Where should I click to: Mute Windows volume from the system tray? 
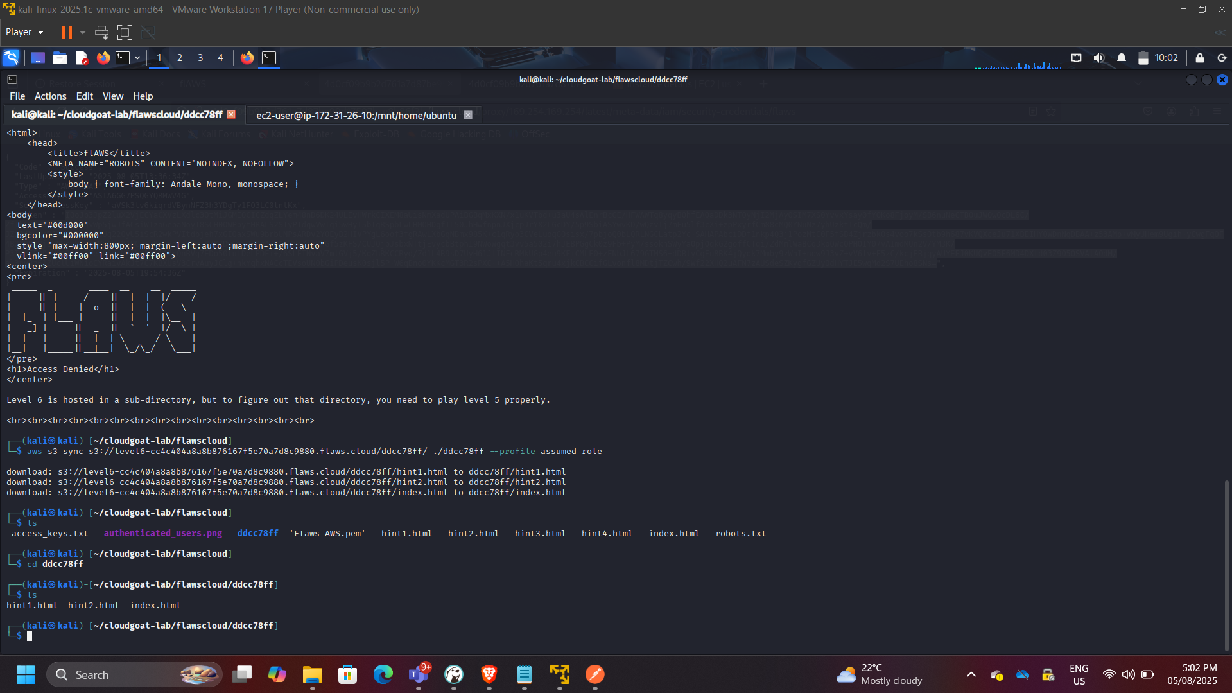(1129, 675)
